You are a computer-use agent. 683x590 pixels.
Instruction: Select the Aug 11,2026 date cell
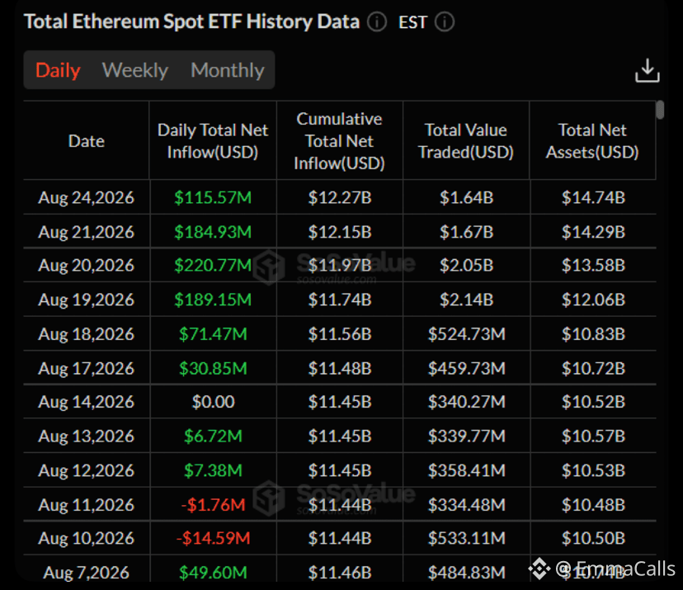pyautogui.click(x=87, y=504)
